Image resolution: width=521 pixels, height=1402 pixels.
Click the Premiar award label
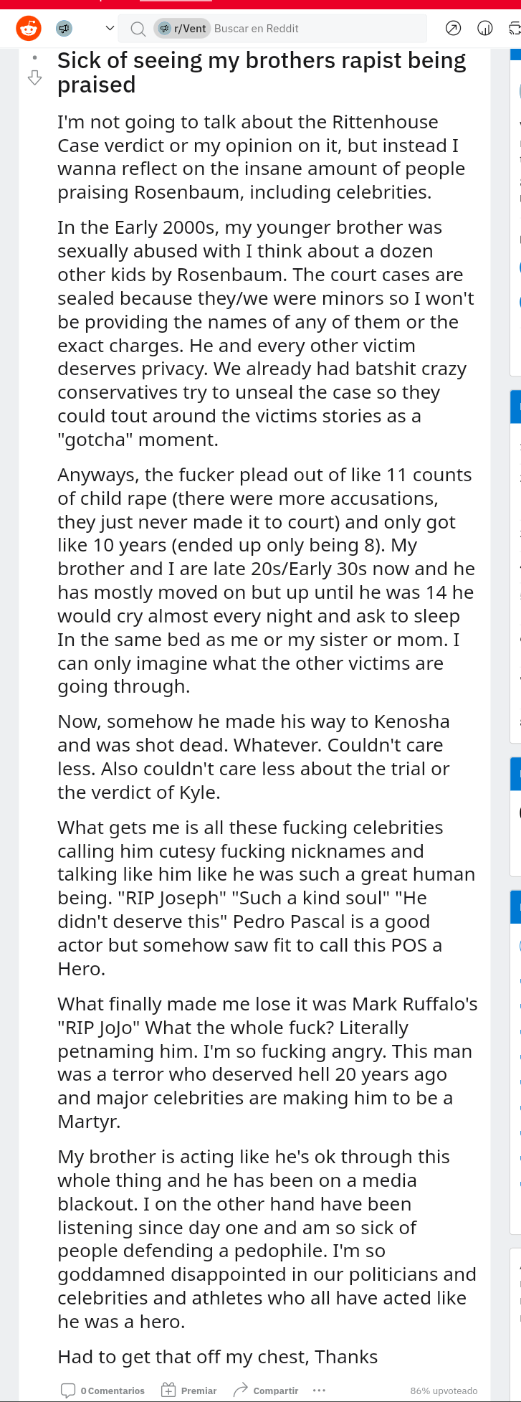[x=199, y=1391]
